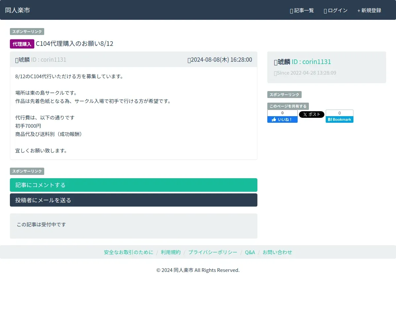396x330 pixels.
Task: Click the login icon beside ログイン
Action: click(325, 11)
